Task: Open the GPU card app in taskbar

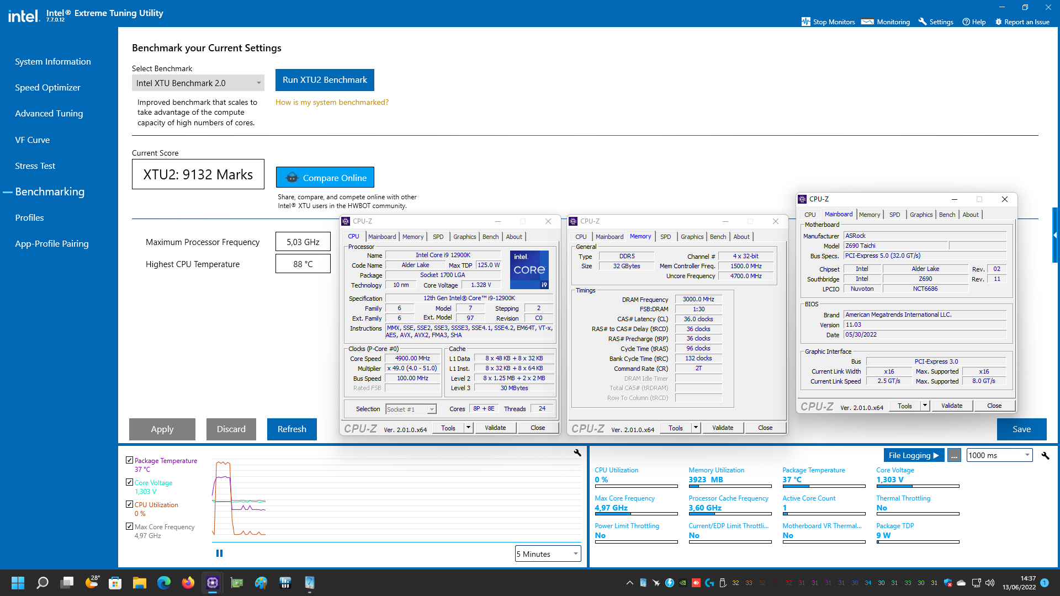Action: [237, 583]
